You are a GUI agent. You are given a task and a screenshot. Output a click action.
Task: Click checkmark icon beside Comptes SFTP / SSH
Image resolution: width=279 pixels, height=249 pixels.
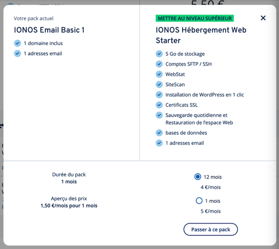[x=159, y=64]
